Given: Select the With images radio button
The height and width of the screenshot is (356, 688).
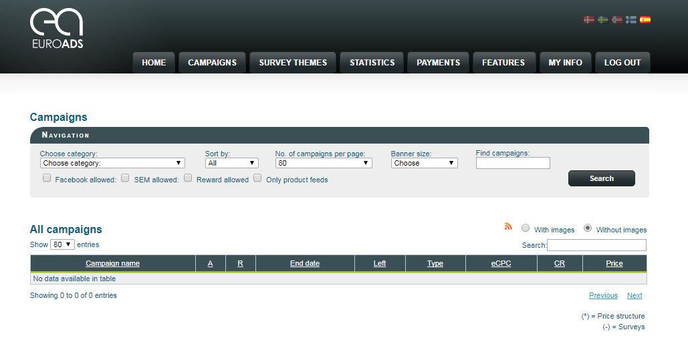Looking at the screenshot, I should point(526,228).
